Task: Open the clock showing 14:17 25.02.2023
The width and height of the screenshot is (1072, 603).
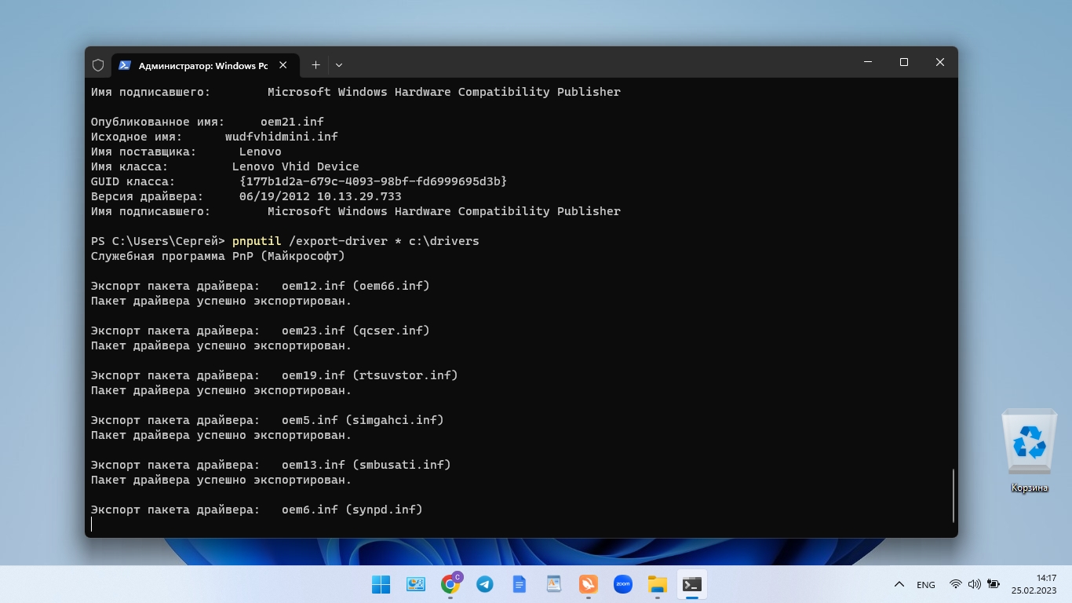Action: pos(1034,584)
